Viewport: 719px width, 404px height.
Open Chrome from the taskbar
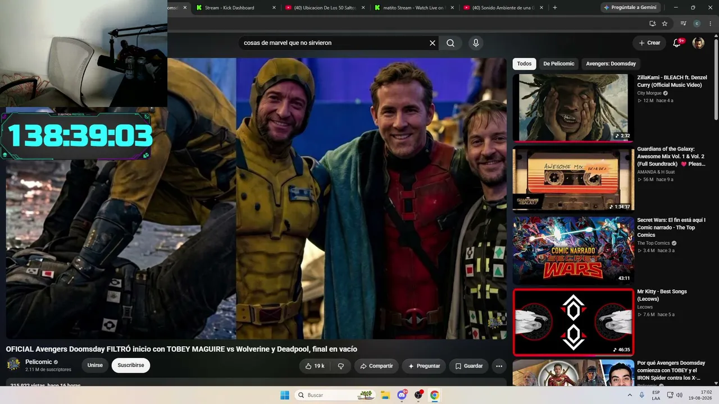coord(434,395)
